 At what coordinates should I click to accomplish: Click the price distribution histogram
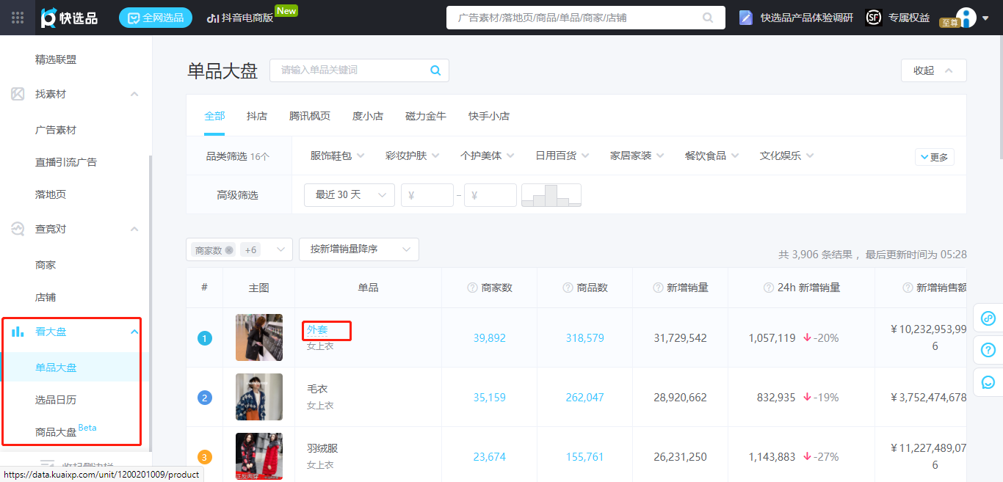(x=551, y=195)
